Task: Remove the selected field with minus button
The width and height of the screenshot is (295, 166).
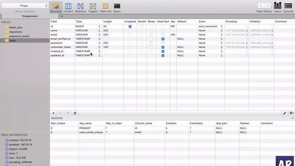Action: coord(60,113)
